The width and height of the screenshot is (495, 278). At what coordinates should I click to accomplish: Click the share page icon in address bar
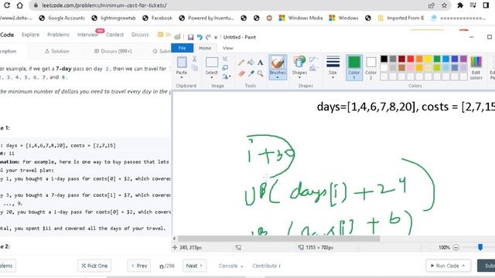click(432, 5)
